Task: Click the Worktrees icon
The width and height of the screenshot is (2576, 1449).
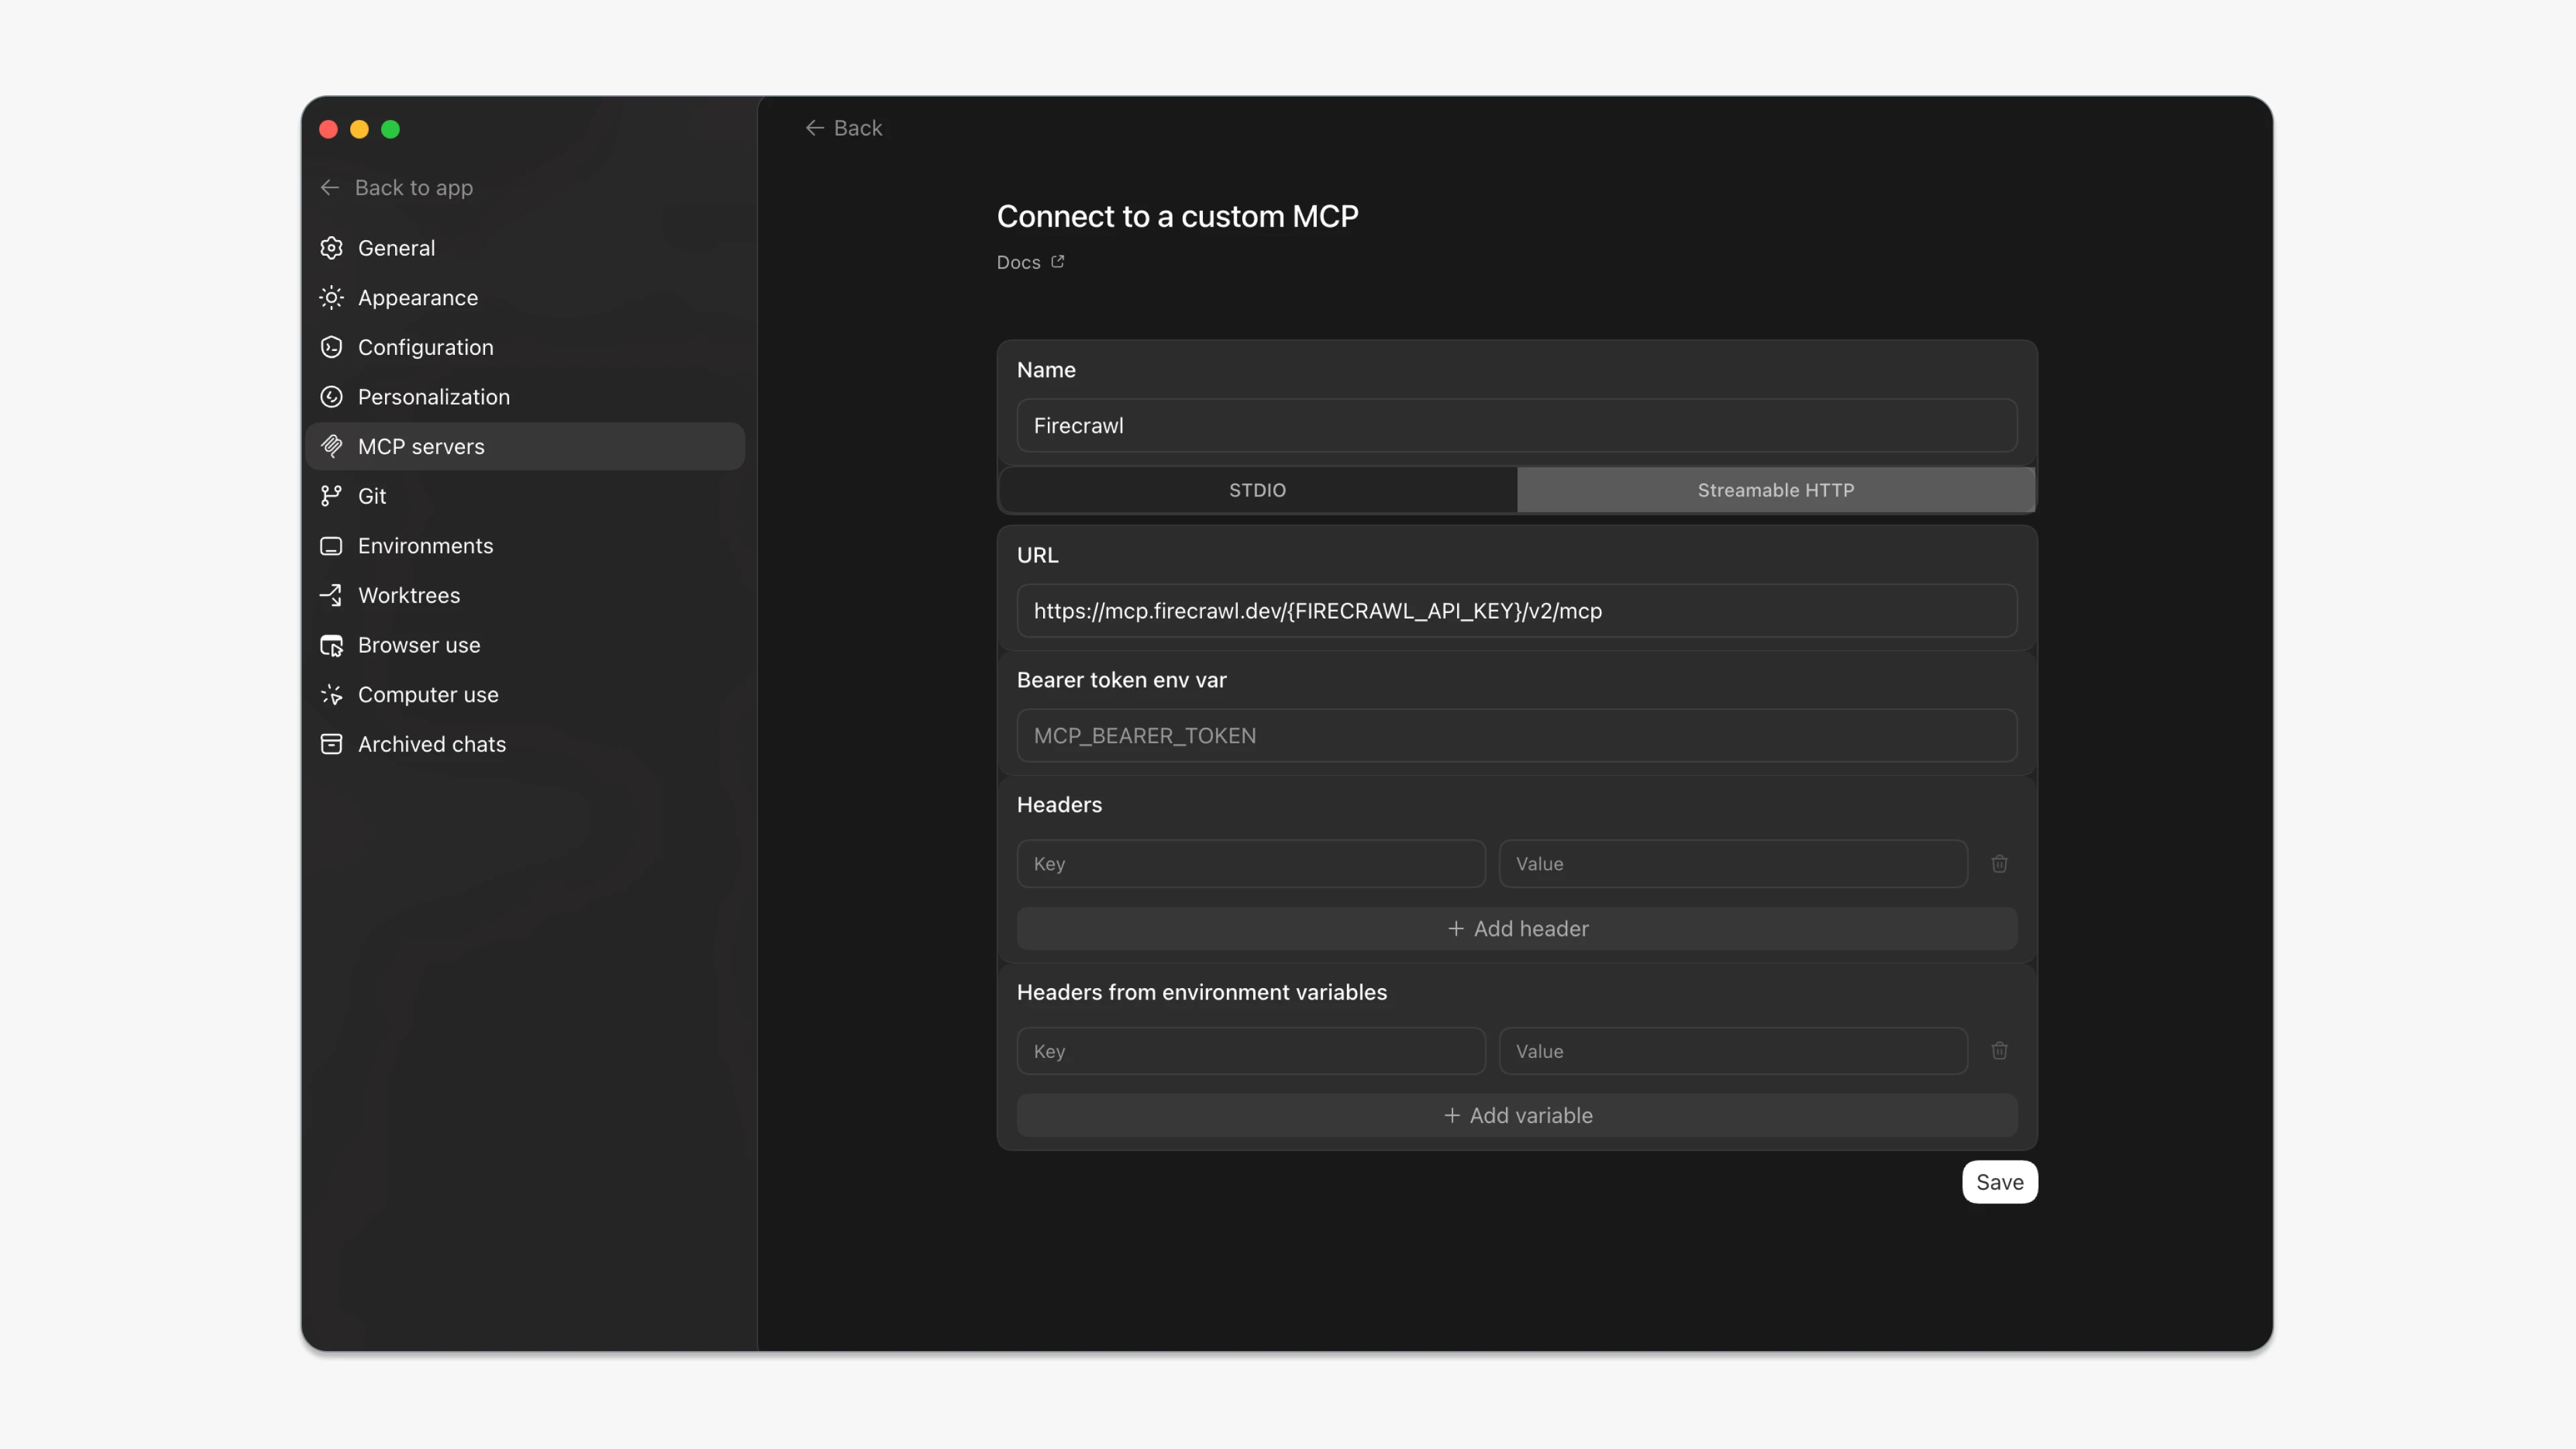Action: 331,595
